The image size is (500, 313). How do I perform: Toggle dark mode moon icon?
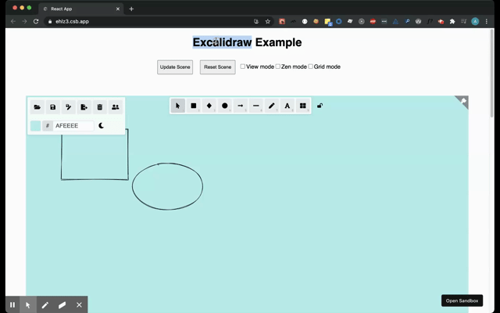101,125
